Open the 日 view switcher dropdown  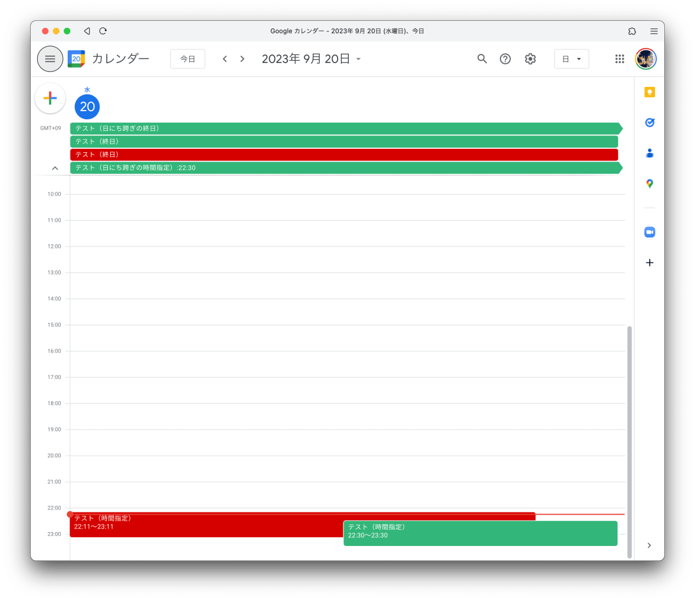(572, 59)
